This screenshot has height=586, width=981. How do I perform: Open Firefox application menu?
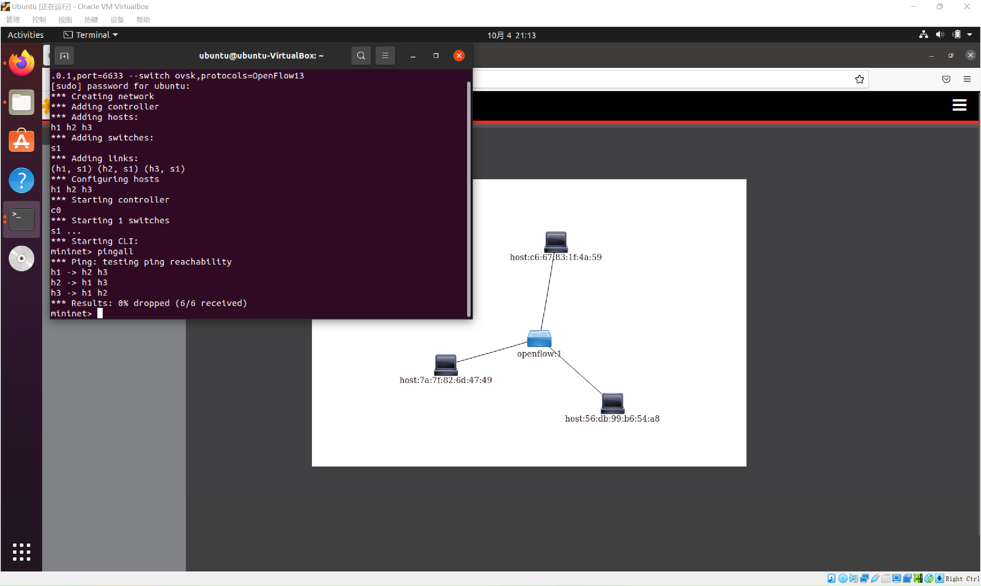click(967, 79)
